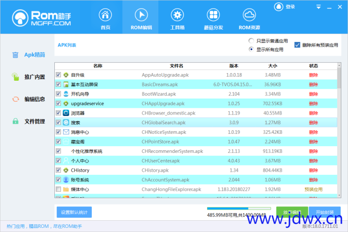Screen dimensions: 348x232
Task: Click the 账号系统 avatar icon
Action: click(x=66, y=179)
